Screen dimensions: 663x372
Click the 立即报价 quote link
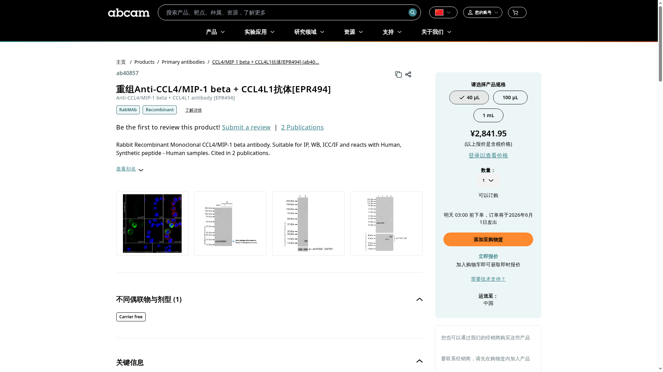488,257
